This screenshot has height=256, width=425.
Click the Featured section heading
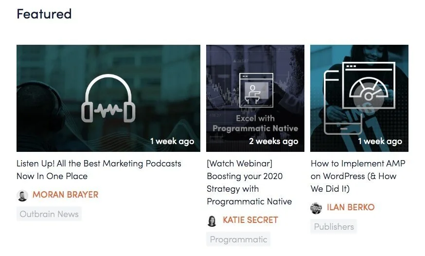pyautogui.click(x=44, y=14)
